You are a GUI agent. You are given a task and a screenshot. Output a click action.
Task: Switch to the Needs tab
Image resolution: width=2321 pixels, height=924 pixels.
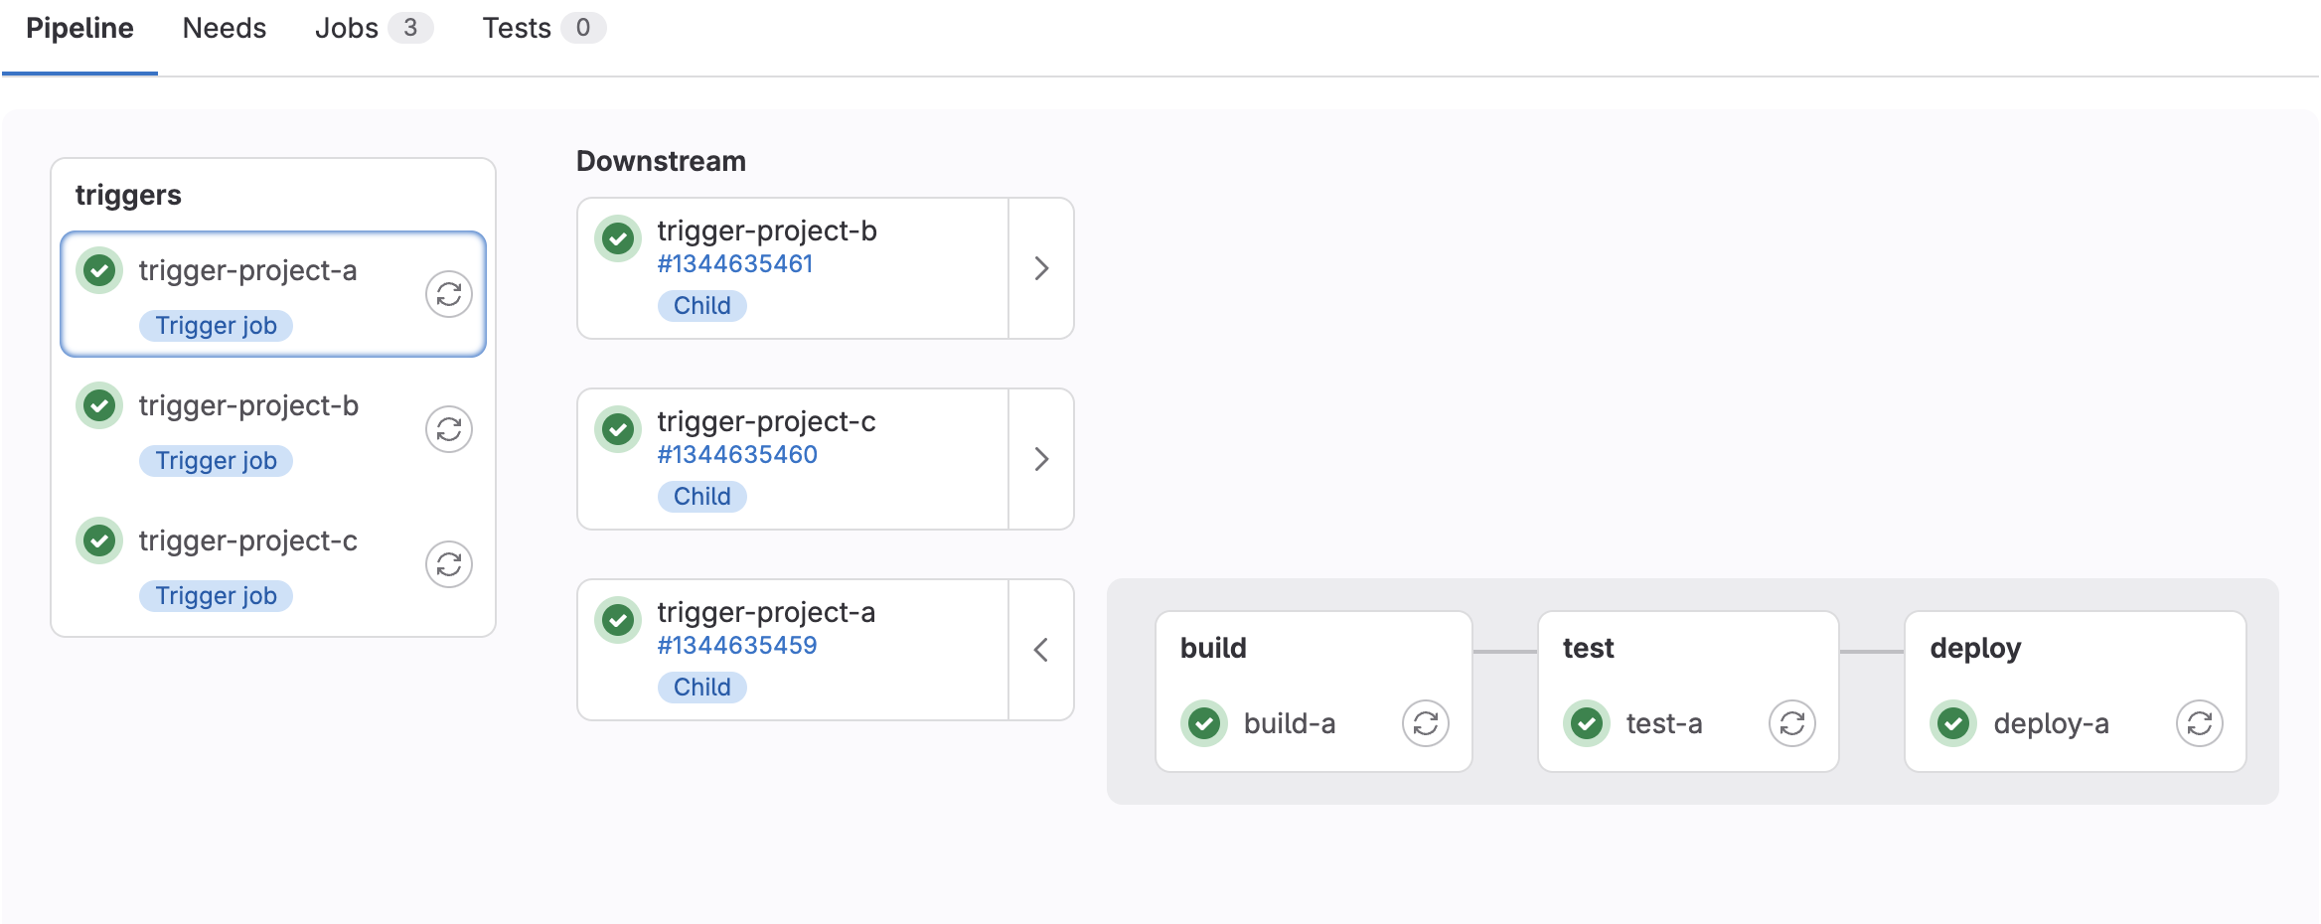[224, 28]
